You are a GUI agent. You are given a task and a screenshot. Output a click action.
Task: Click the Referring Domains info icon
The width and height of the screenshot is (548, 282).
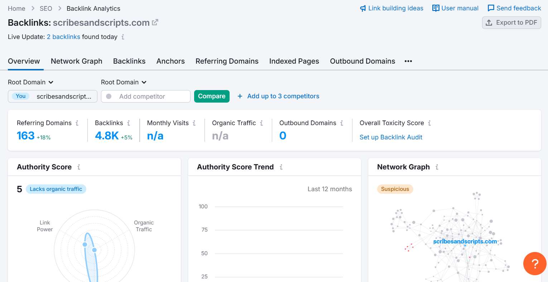[77, 123]
